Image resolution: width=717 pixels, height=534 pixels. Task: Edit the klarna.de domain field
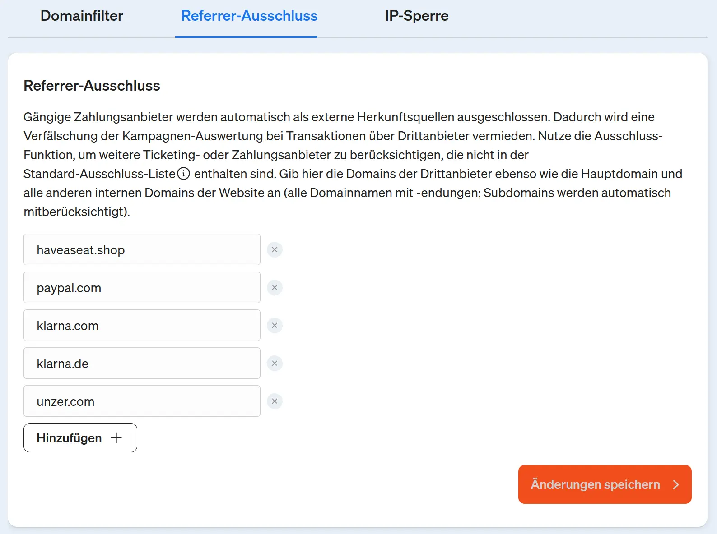click(142, 363)
